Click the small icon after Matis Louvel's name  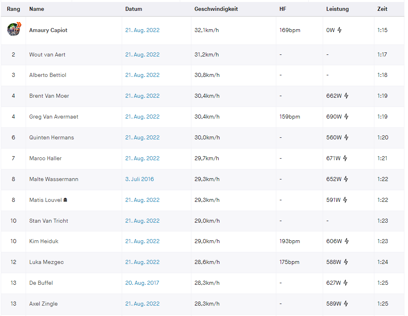pyautogui.click(x=65, y=200)
